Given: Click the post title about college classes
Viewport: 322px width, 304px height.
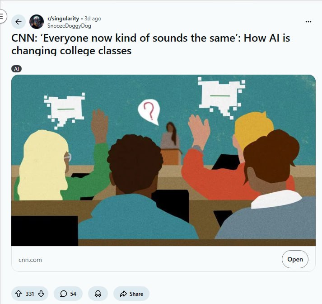Looking at the screenshot, I should pyautogui.click(x=150, y=44).
